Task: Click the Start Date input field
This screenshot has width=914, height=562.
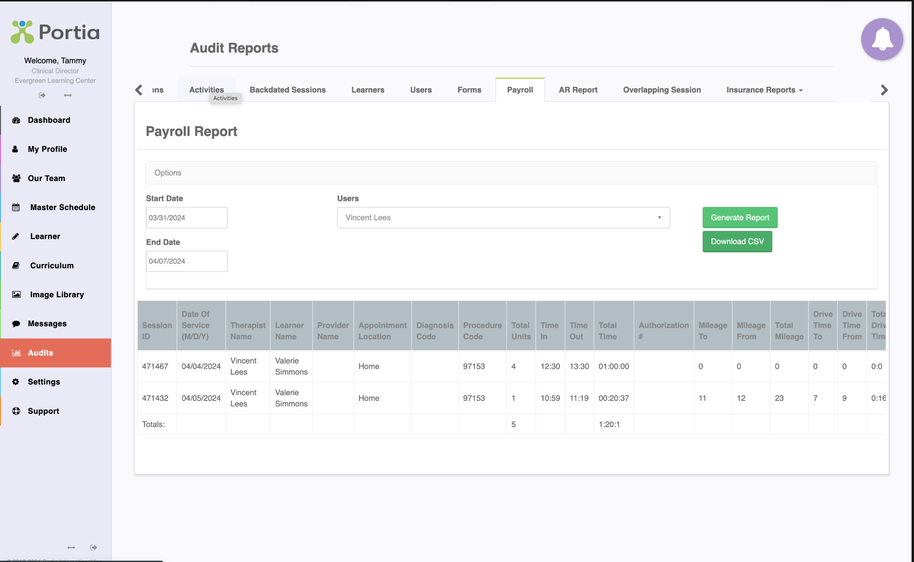Action: pos(186,217)
